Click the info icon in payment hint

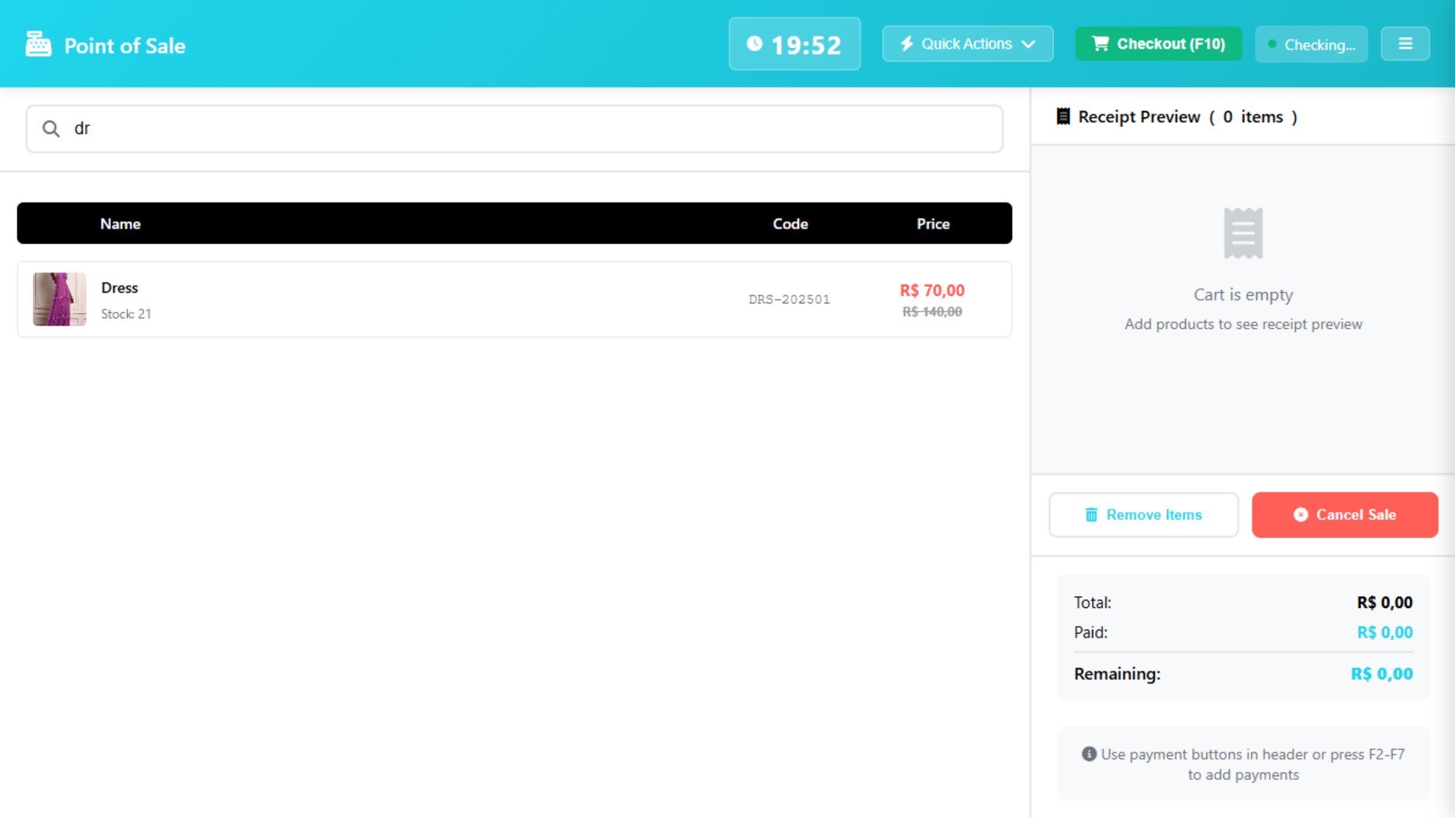coord(1089,754)
